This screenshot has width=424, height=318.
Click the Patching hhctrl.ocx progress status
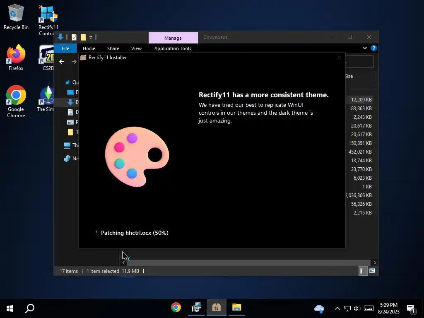[x=135, y=233]
